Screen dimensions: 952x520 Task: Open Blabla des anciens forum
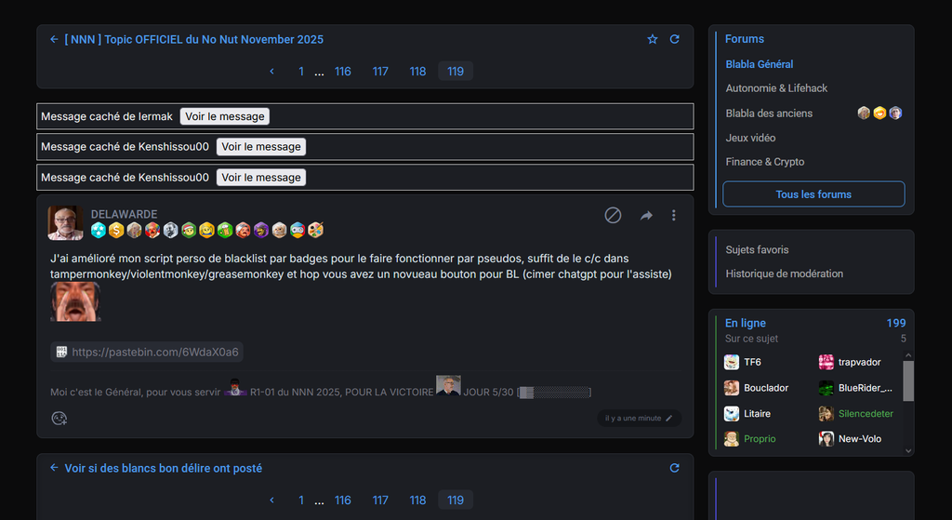769,113
